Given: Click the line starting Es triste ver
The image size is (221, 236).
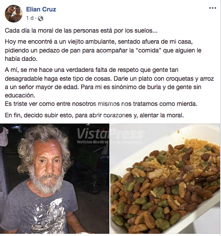Looking at the screenshot, I should pyautogui.click(x=101, y=104).
